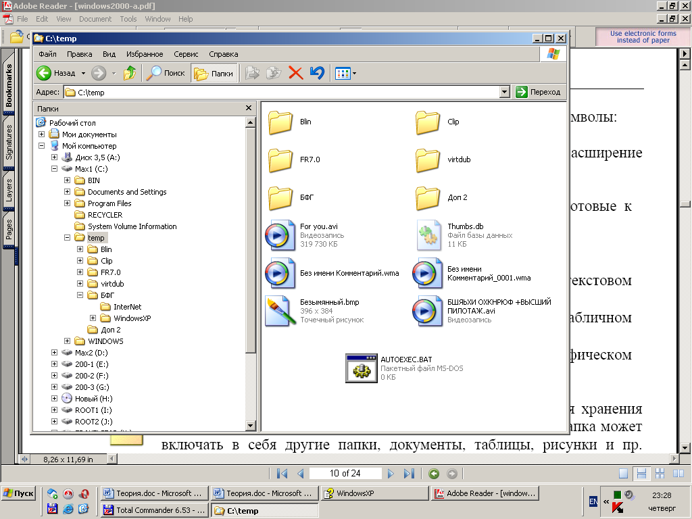Image resolution: width=692 pixels, height=519 pixels.
Task: Switch to Pages tab in Adobe Reader
Action: tap(9, 229)
